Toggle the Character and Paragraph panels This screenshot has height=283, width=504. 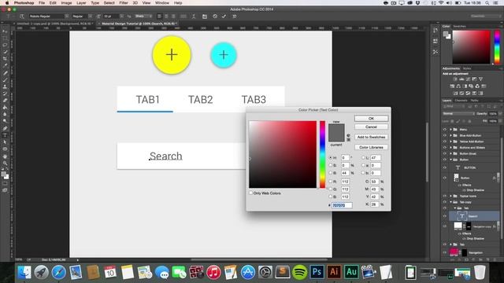[205, 16]
